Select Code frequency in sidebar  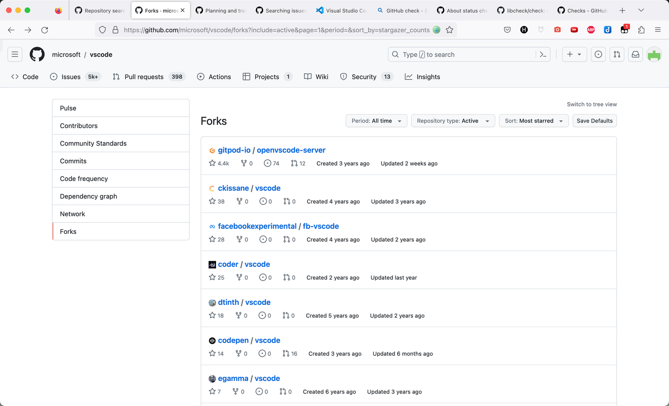pos(121,179)
